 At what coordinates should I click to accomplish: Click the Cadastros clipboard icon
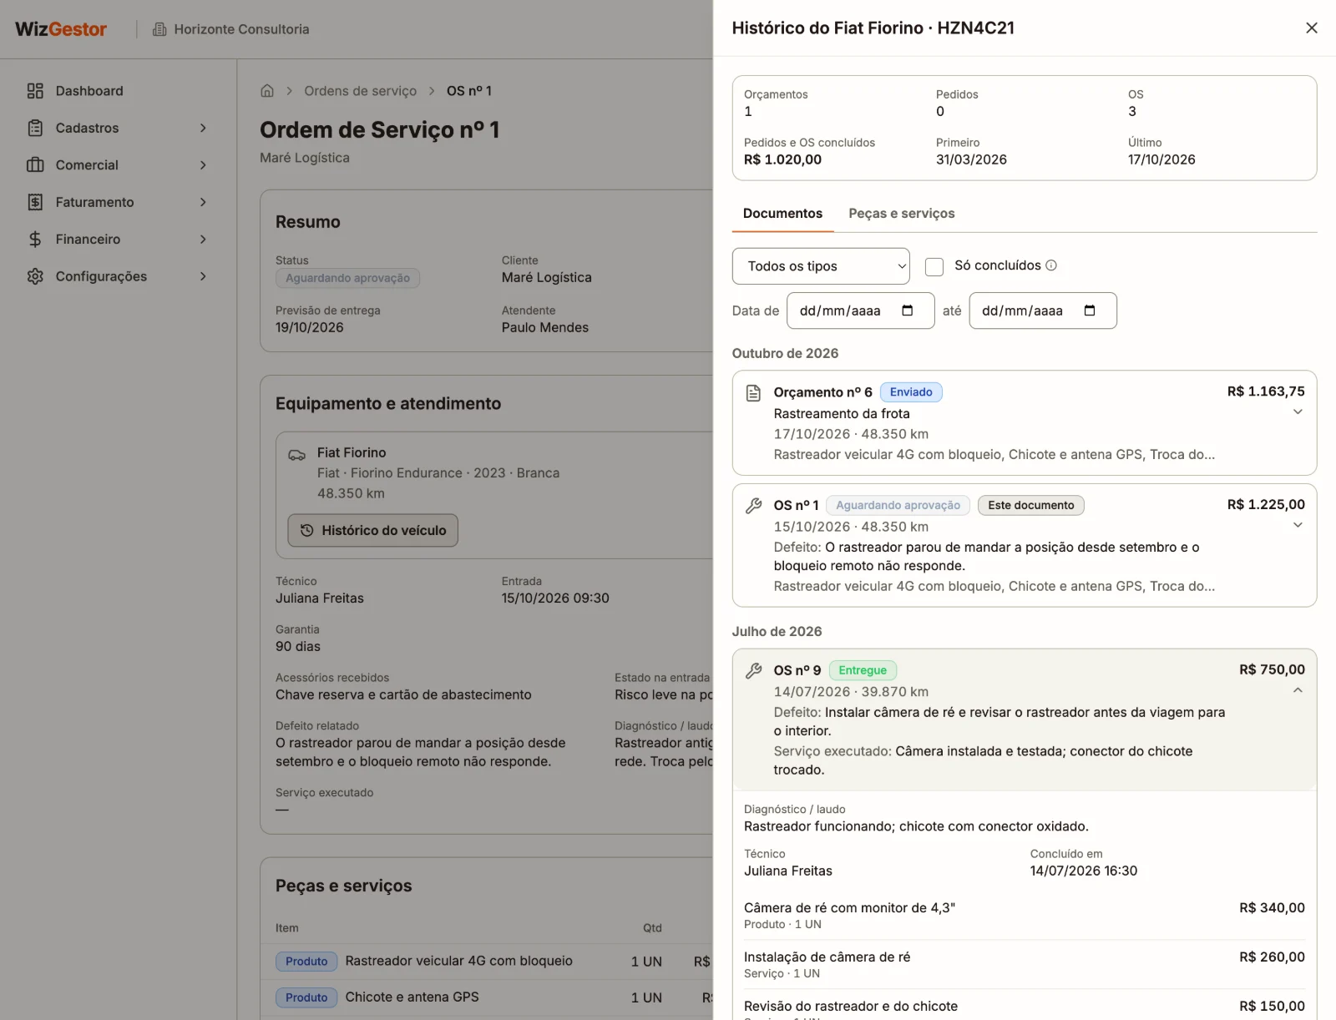click(35, 128)
